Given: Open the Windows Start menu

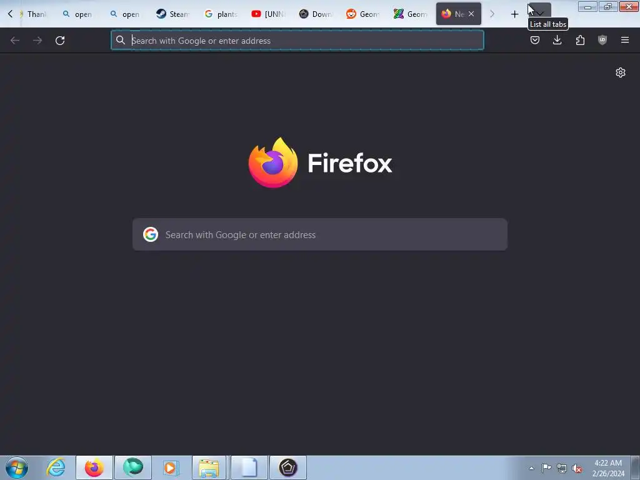Looking at the screenshot, I should [17, 467].
